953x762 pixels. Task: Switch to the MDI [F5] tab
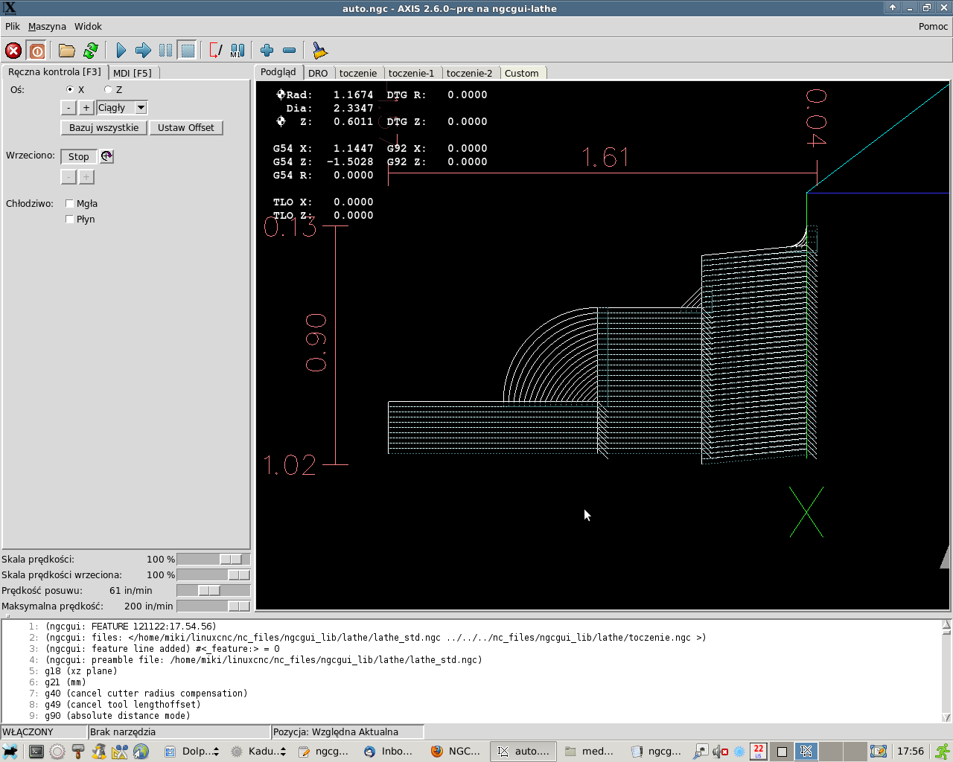[133, 73]
